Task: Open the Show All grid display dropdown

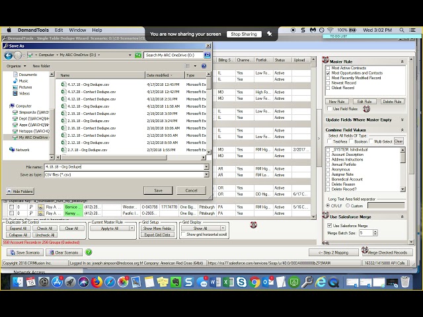Action: pos(223,229)
